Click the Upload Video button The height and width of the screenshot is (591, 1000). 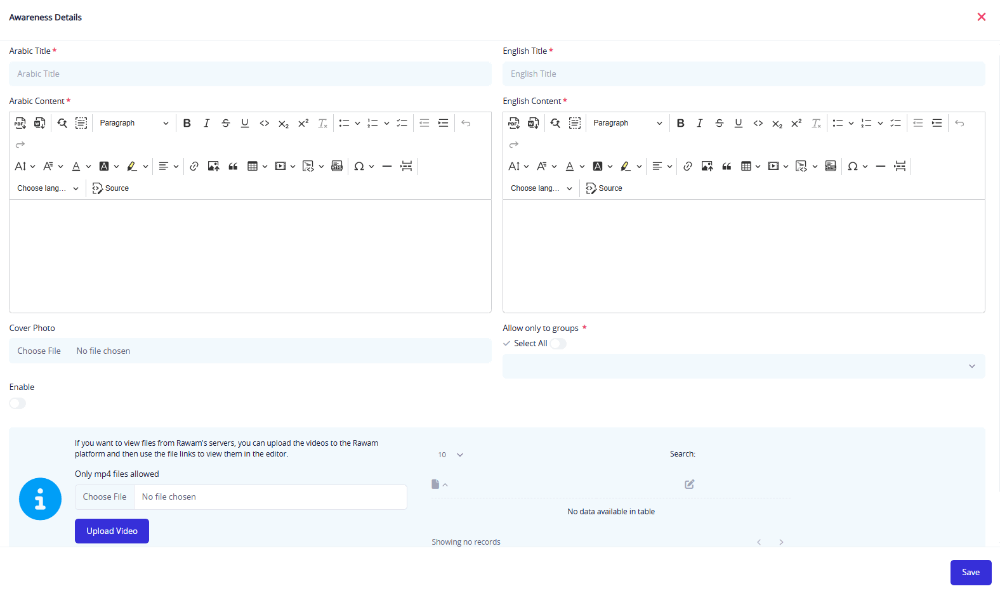tap(112, 531)
